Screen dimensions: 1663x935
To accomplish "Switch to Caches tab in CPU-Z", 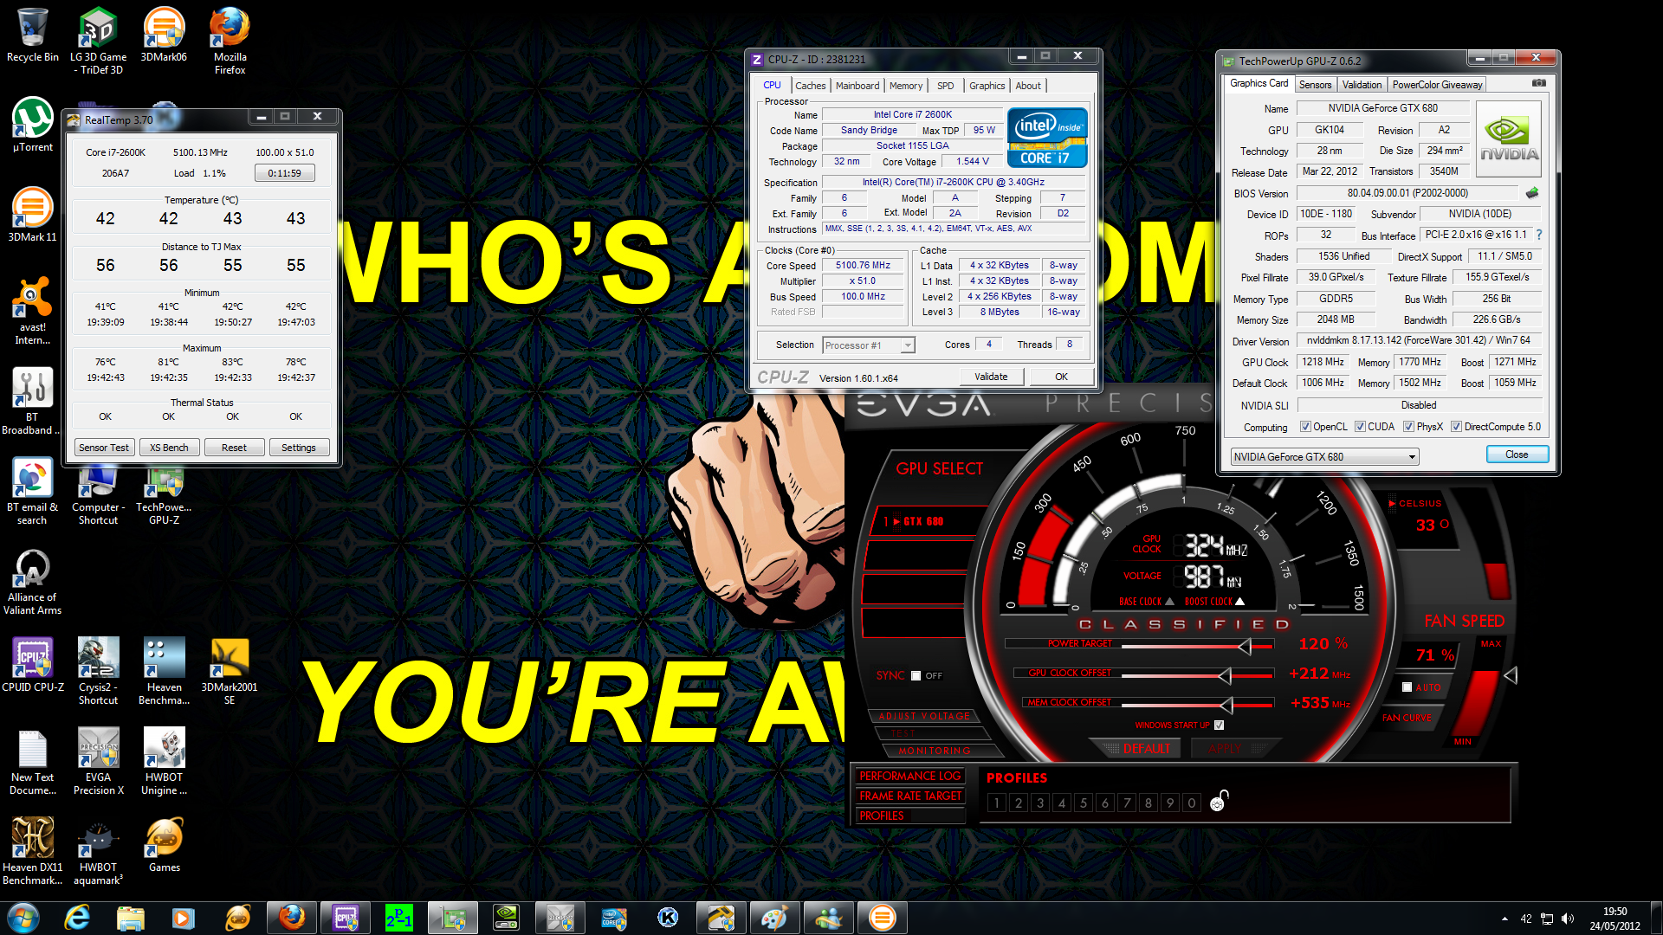I will (810, 86).
